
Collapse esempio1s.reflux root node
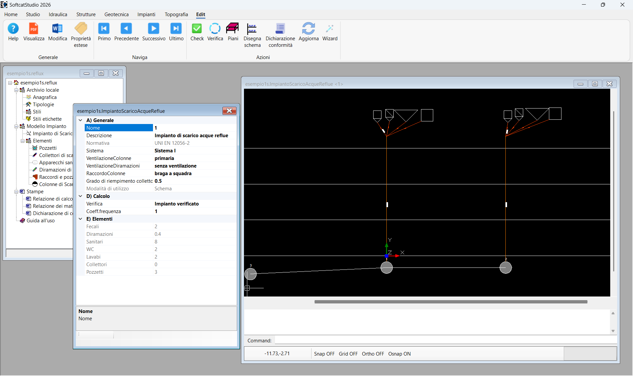[x=10, y=83]
